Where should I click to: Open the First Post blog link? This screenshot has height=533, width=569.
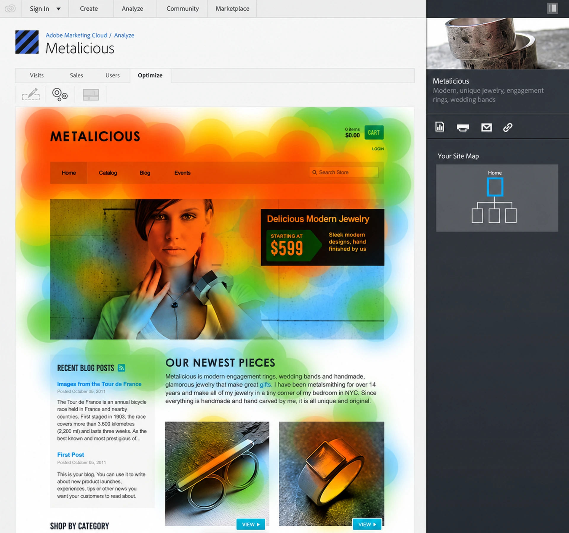pyautogui.click(x=71, y=455)
